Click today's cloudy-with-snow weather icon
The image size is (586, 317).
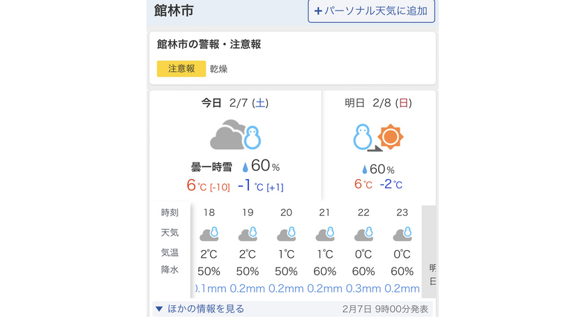click(x=235, y=135)
